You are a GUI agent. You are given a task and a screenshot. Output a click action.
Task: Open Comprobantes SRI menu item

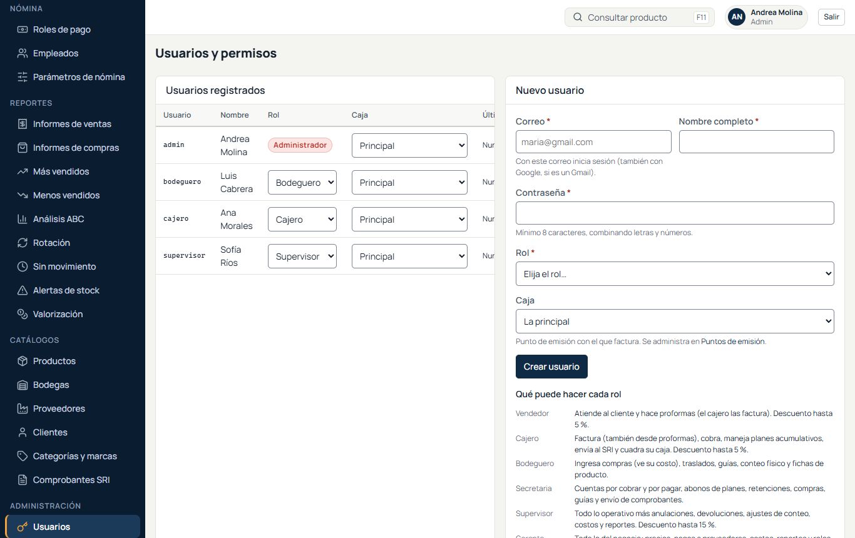coord(73,480)
